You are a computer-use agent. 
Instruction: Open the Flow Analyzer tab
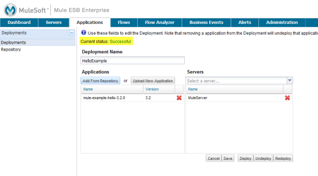coord(159,23)
